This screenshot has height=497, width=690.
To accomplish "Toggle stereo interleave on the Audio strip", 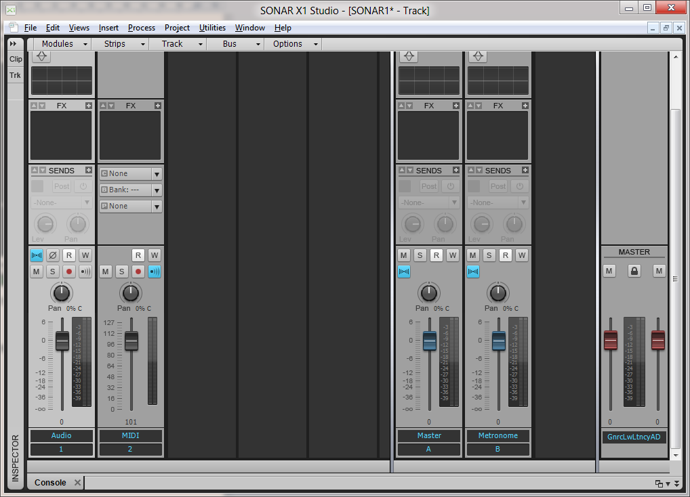I will [x=37, y=255].
